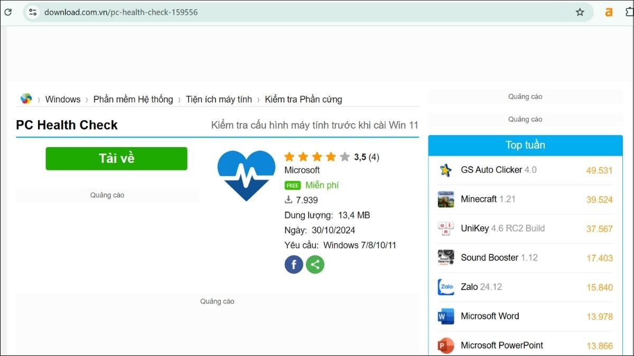Open the Microsoft Word link
Image resolution: width=634 pixels, height=356 pixels.
490,316
